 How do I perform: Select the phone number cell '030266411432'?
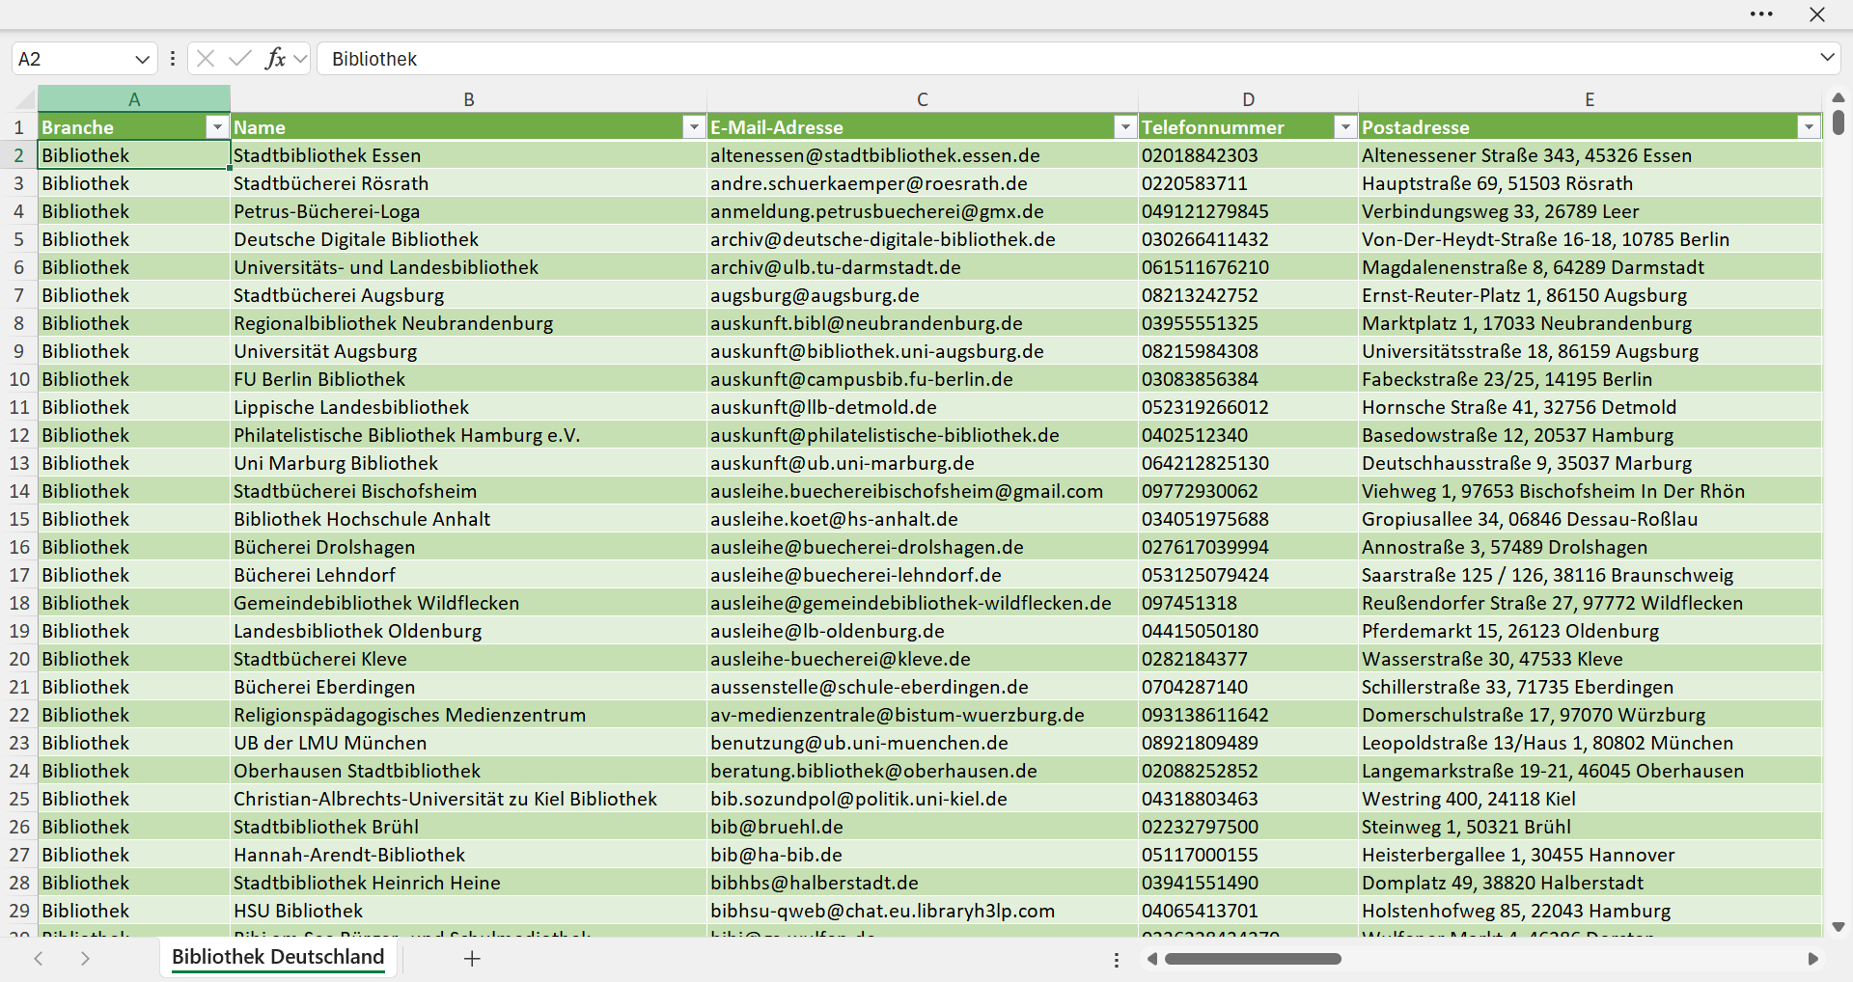tap(1249, 239)
